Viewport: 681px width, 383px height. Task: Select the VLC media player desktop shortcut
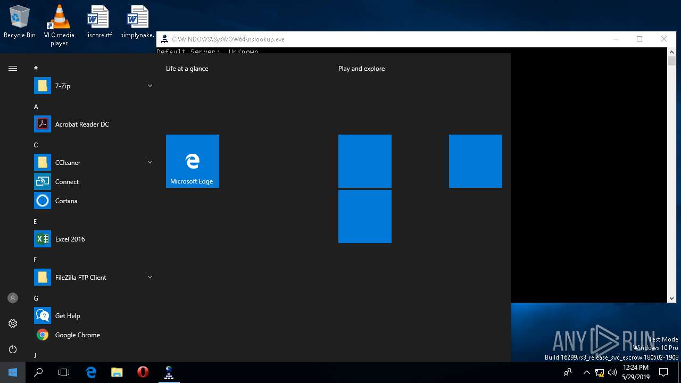(x=59, y=26)
